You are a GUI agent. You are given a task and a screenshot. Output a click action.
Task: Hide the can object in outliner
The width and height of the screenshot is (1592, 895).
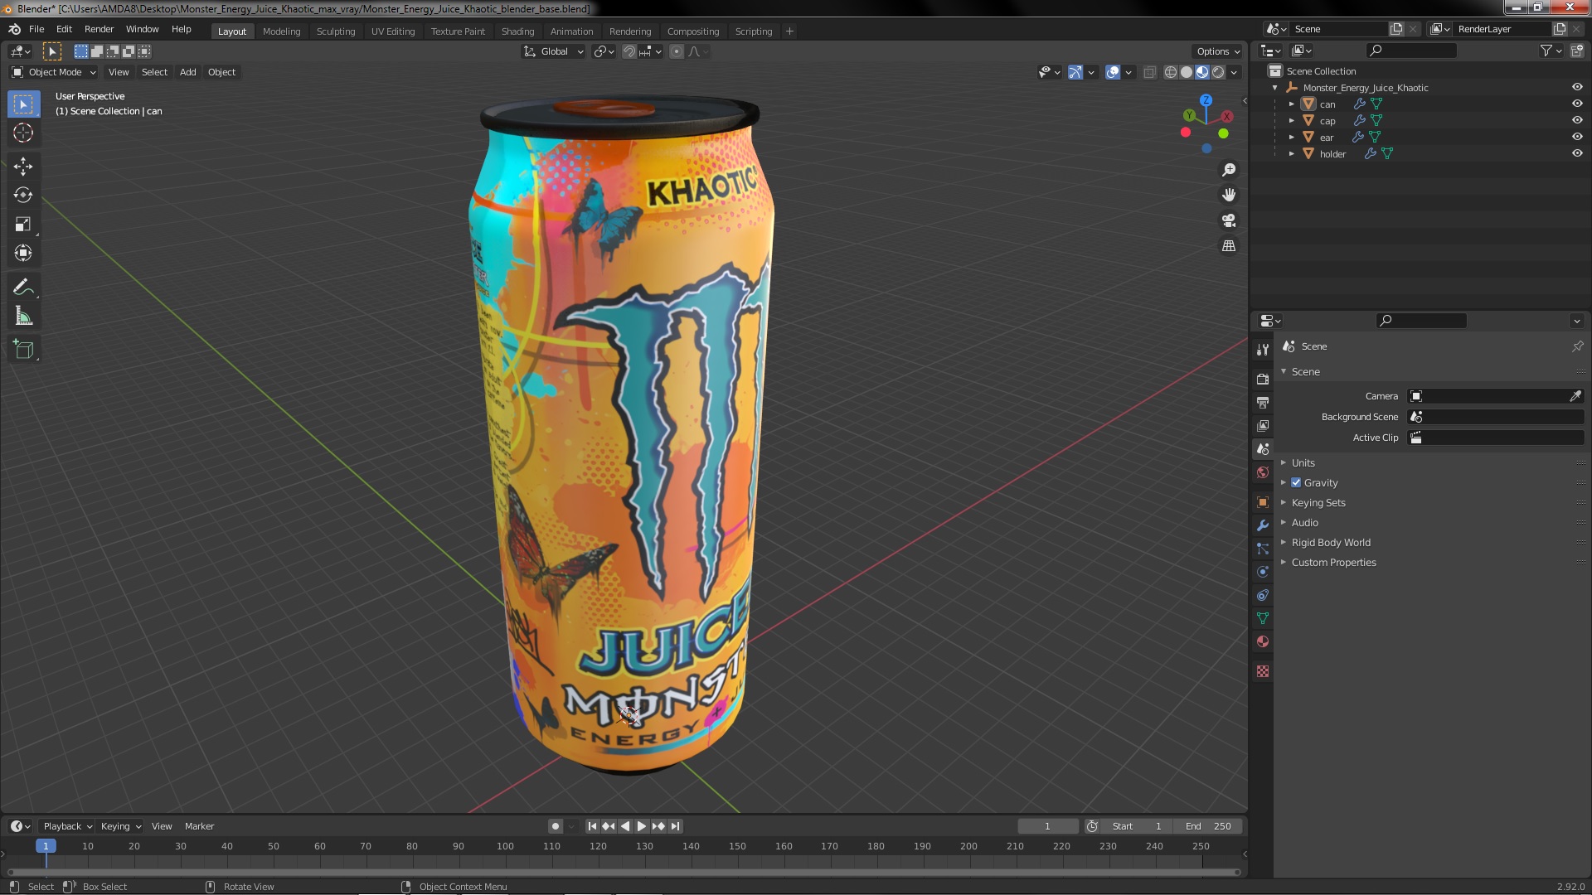pyautogui.click(x=1577, y=104)
